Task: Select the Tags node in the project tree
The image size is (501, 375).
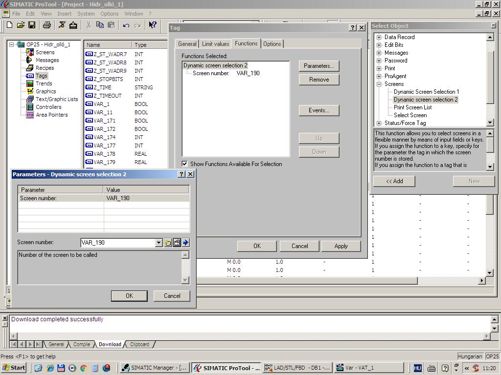Action: (x=42, y=76)
